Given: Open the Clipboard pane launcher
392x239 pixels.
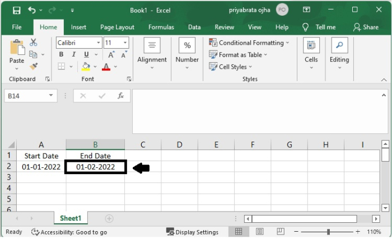Looking at the screenshot, I should (48, 79).
